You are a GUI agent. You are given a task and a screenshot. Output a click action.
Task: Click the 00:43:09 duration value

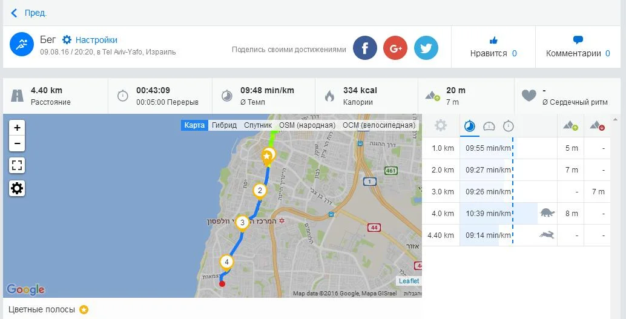[153, 91]
